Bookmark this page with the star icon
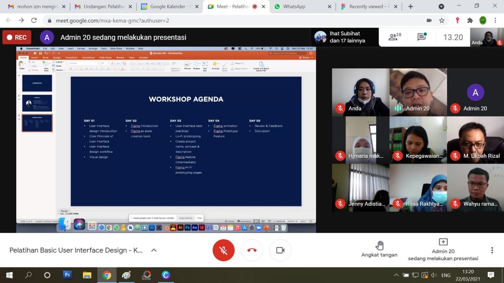The image size is (504, 283). click(442, 21)
